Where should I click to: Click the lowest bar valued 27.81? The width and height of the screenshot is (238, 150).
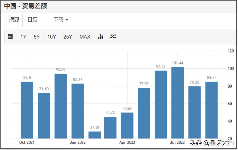[x=95, y=135]
